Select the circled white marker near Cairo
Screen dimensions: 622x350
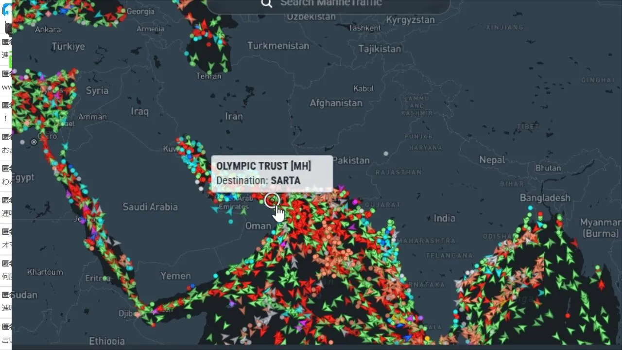point(34,142)
